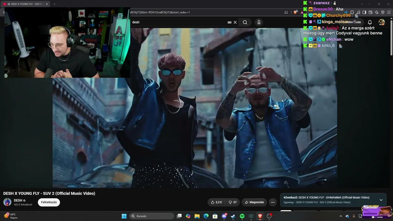Open the Windows Start menu

click(124, 216)
